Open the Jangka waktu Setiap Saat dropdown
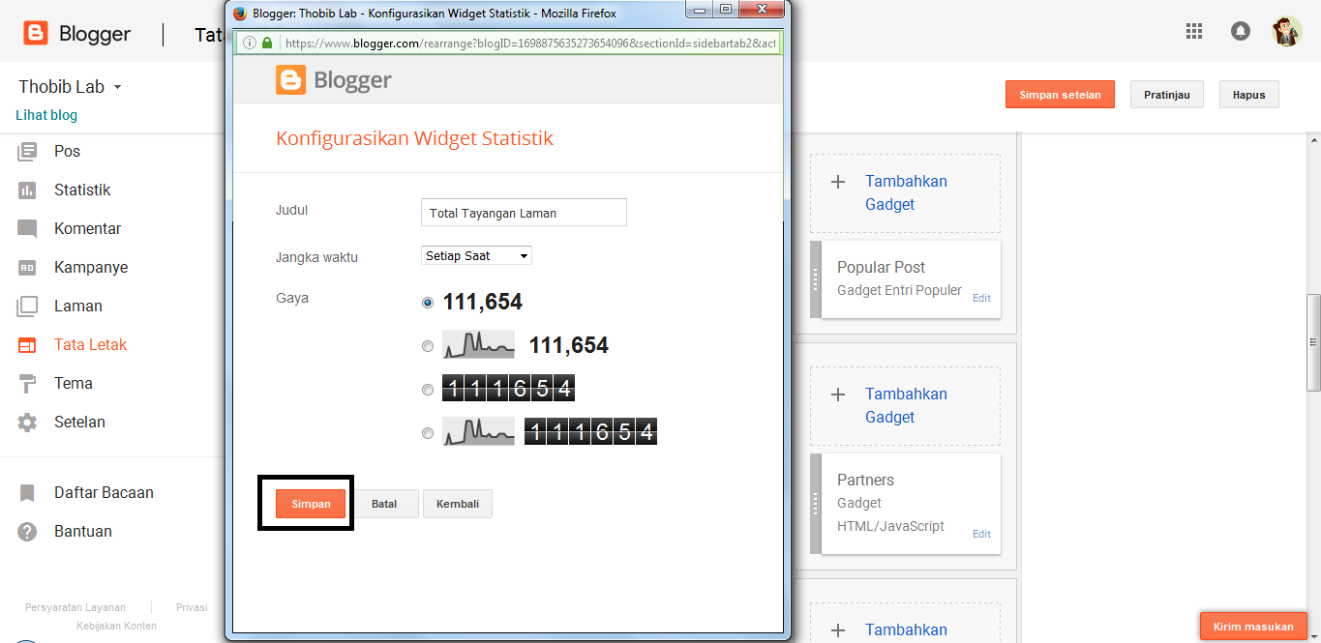This screenshot has height=643, width=1321. [477, 256]
